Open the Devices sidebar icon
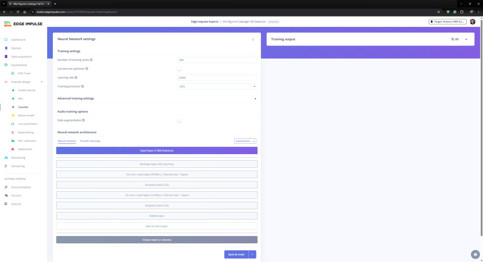The image size is (483, 262). click(6, 48)
